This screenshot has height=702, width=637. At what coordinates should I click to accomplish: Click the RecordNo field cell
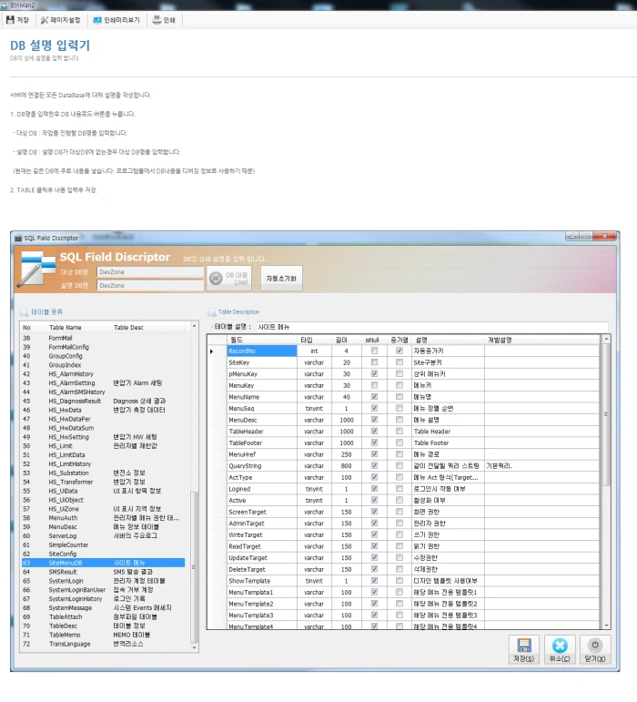(x=262, y=351)
